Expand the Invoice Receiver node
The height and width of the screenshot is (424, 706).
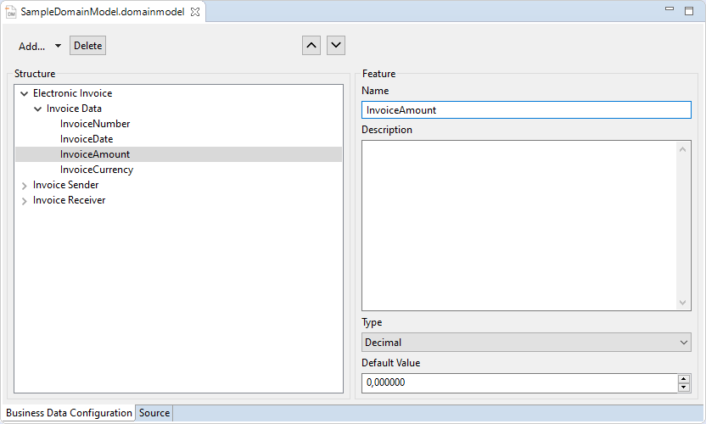pos(24,201)
